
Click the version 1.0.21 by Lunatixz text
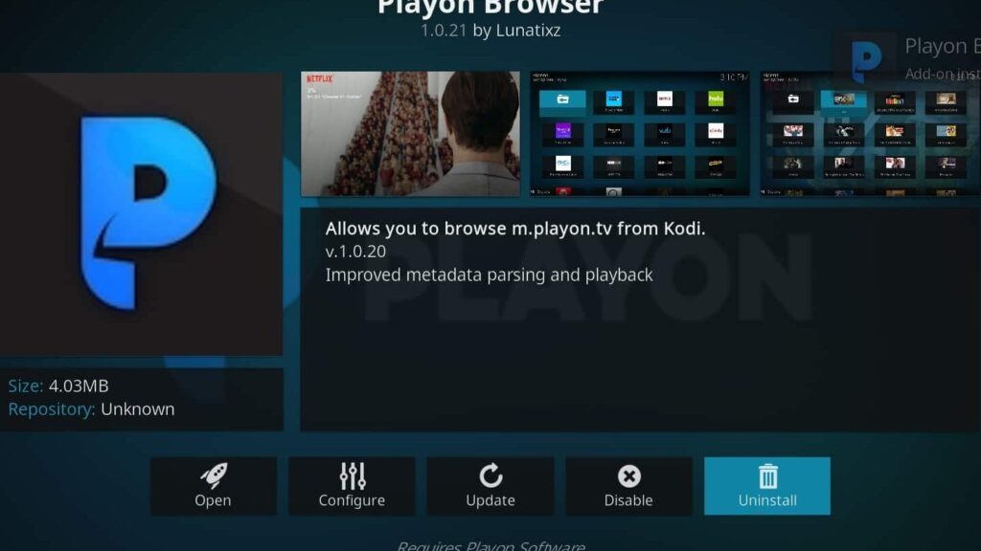point(490,30)
